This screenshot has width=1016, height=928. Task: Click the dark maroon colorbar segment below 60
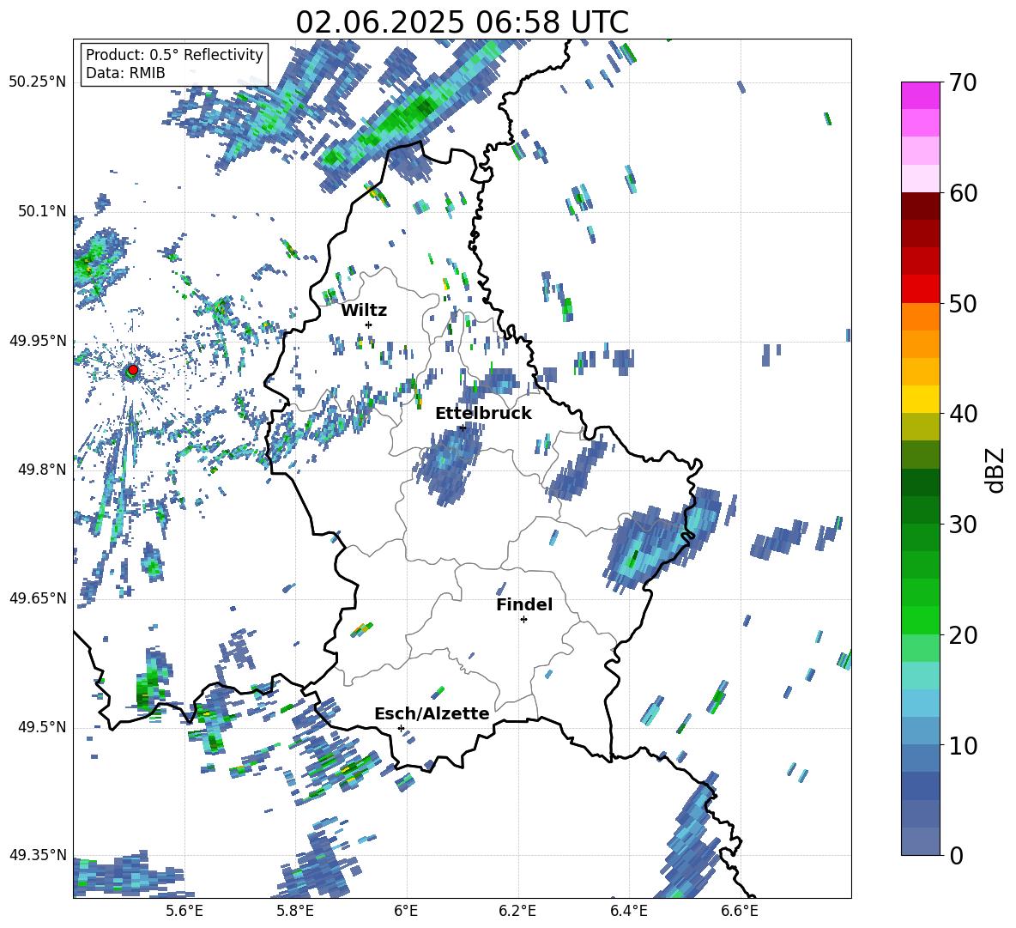pyautogui.click(x=920, y=205)
